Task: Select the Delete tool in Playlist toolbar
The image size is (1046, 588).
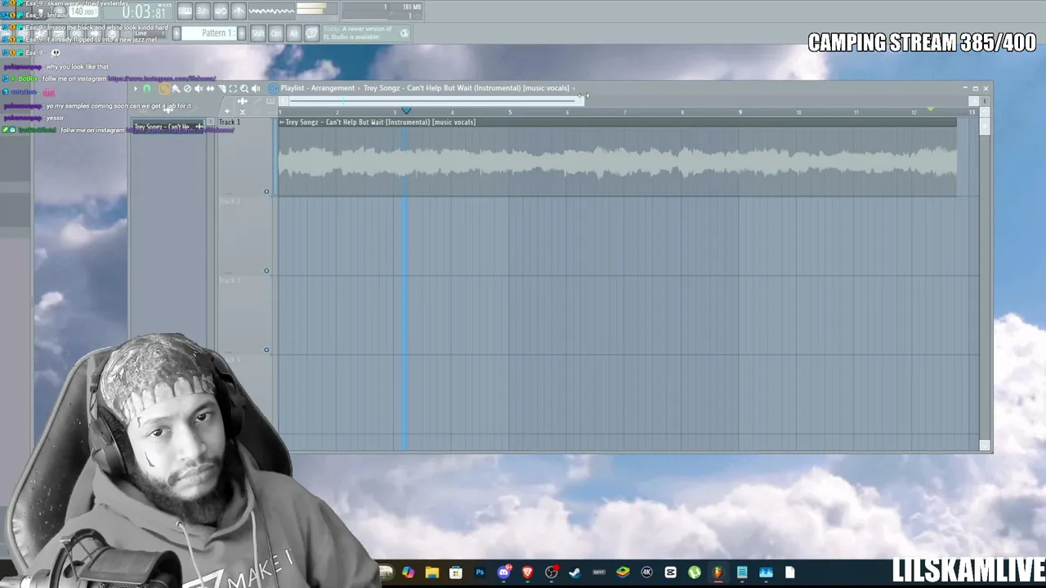Action: coord(187,88)
